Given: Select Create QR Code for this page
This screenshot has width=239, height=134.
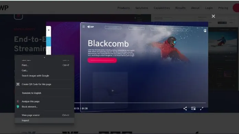Looking at the screenshot, I should coord(44,84).
